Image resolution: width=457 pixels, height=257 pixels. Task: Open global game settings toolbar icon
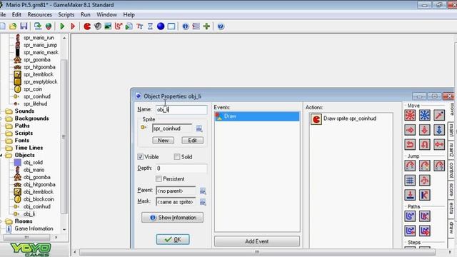click(x=196, y=26)
